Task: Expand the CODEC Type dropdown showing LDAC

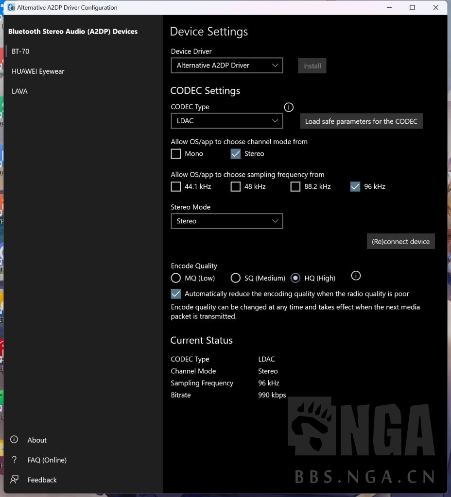Action: point(226,121)
